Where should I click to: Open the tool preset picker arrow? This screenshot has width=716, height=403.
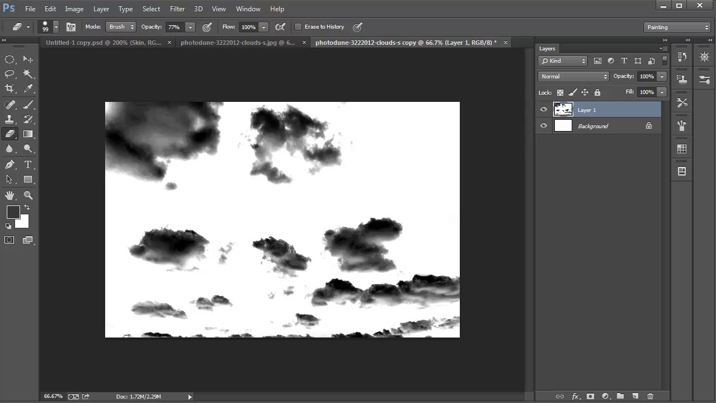(28, 27)
